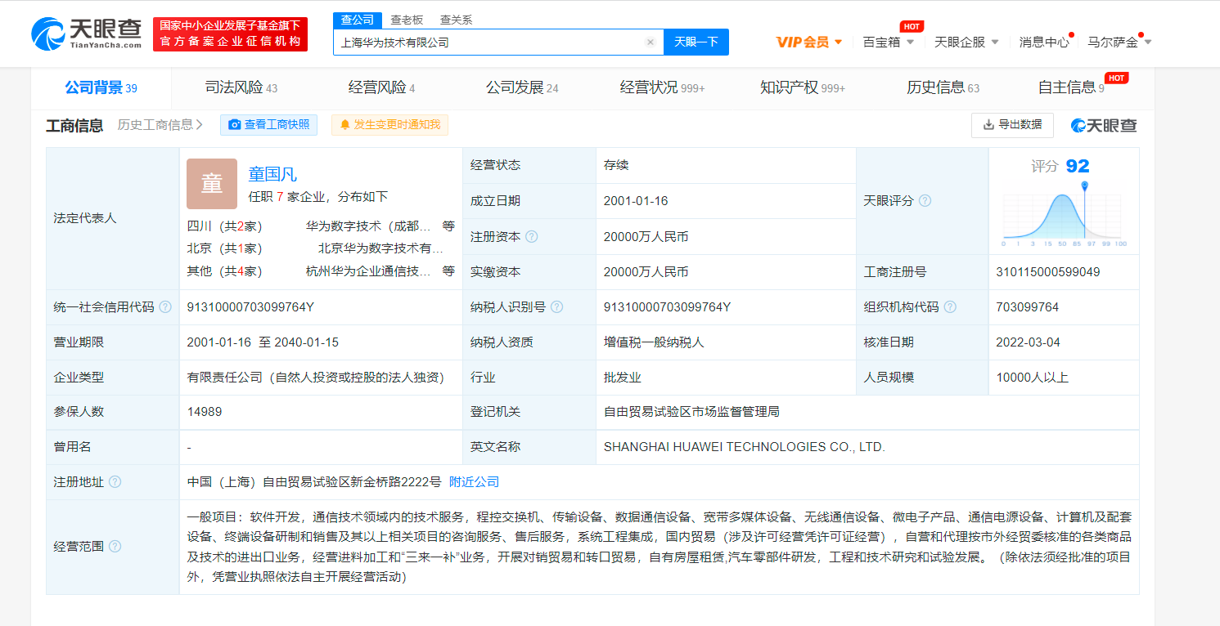Viewport: 1220px width, 626px height.
Task: Click taxpayer qualification 增值税一般纳税人
Action: click(654, 342)
